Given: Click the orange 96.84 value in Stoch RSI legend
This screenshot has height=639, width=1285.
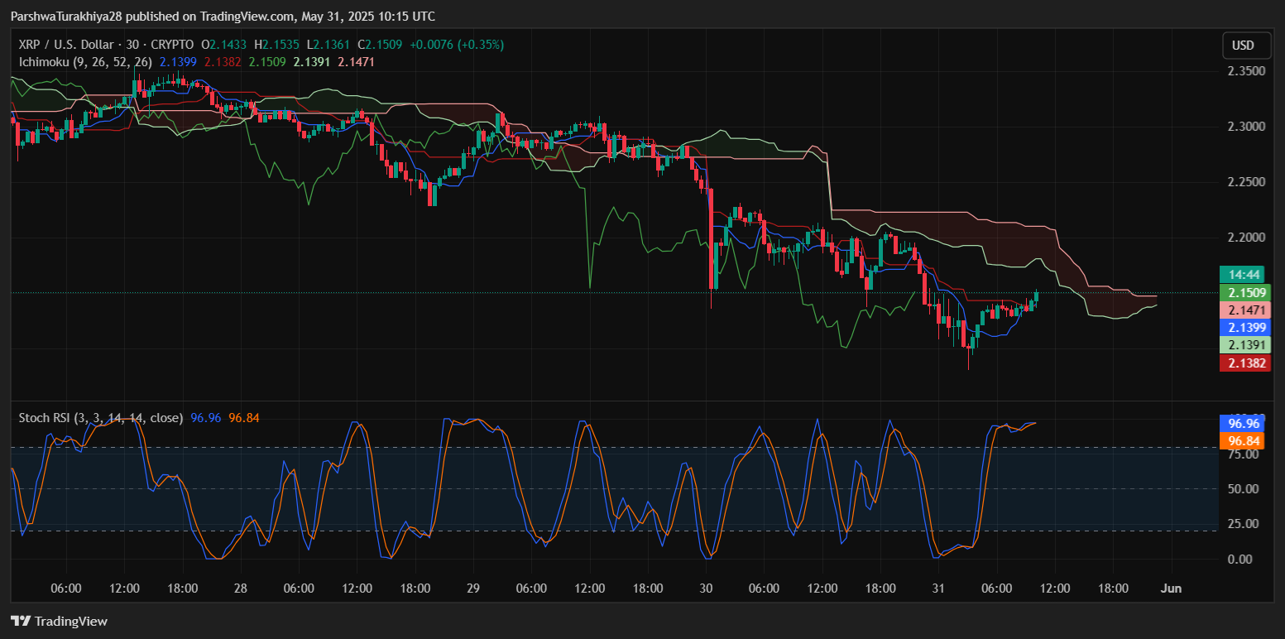Looking at the screenshot, I should pos(244,418).
